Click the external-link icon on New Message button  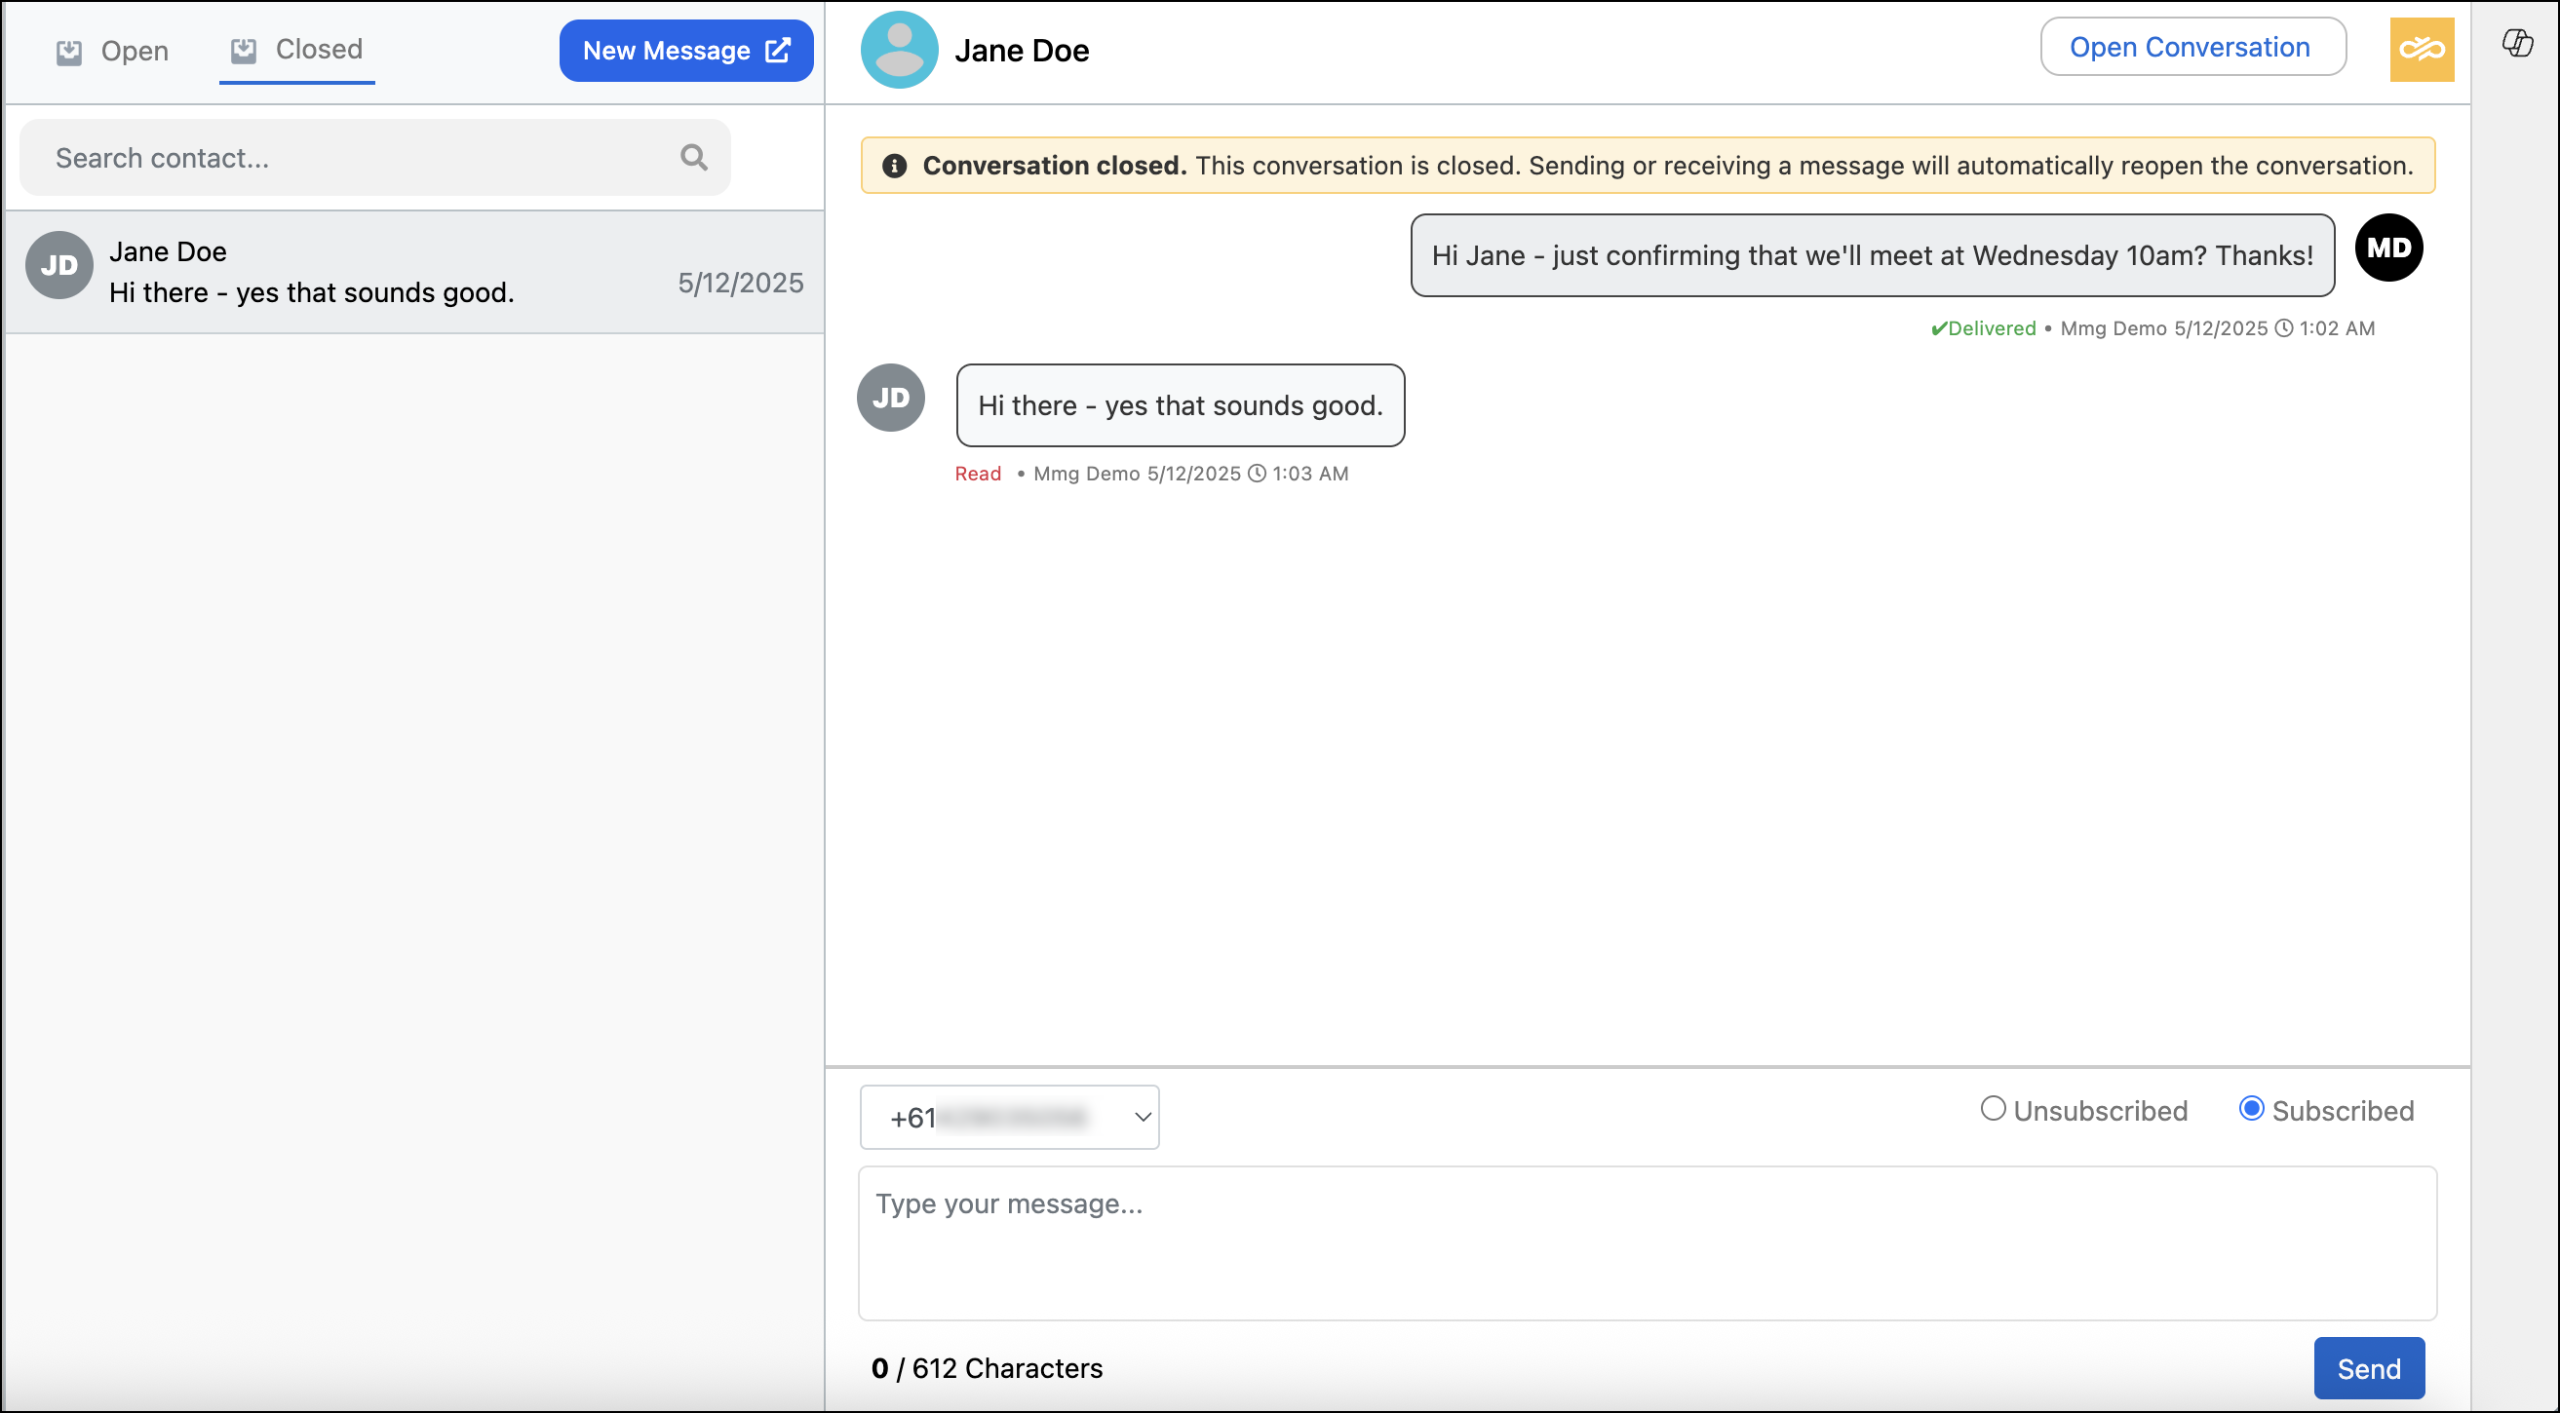click(777, 50)
